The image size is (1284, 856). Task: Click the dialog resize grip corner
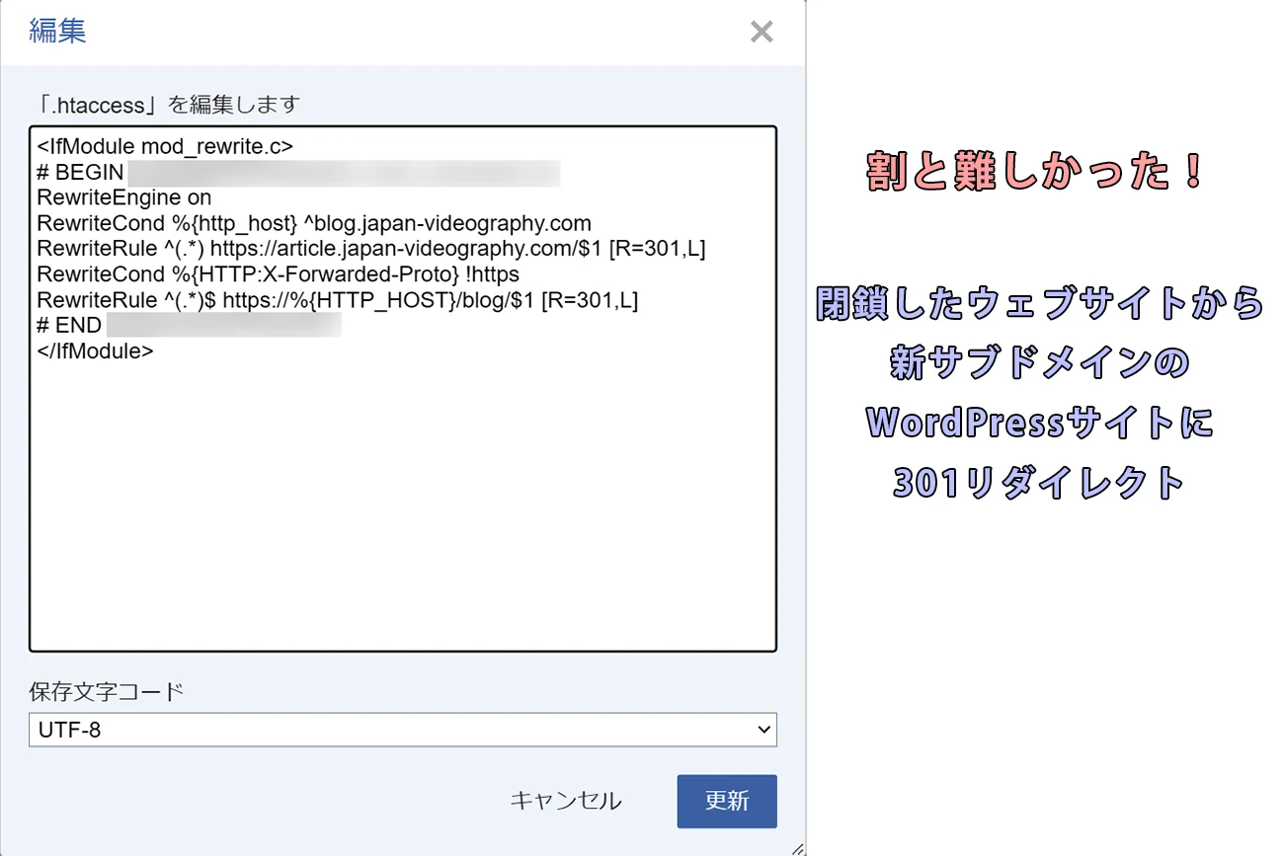click(x=797, y=847)
